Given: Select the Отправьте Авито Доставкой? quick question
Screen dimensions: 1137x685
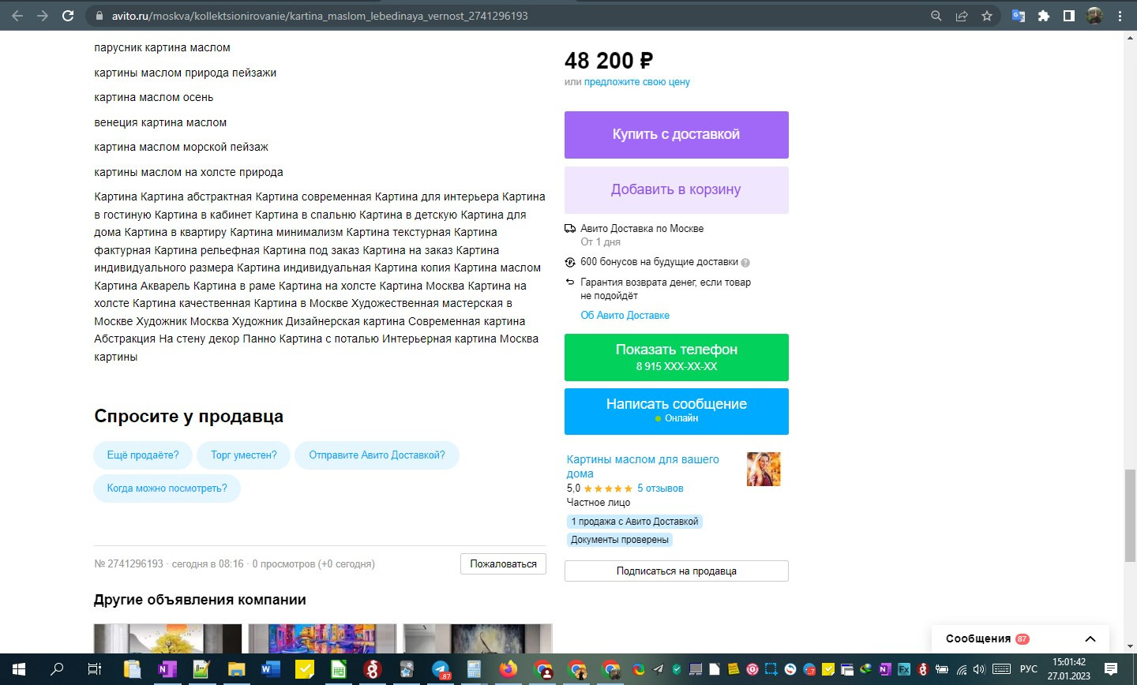Looking at the screenshot, I should coord(377,455).
